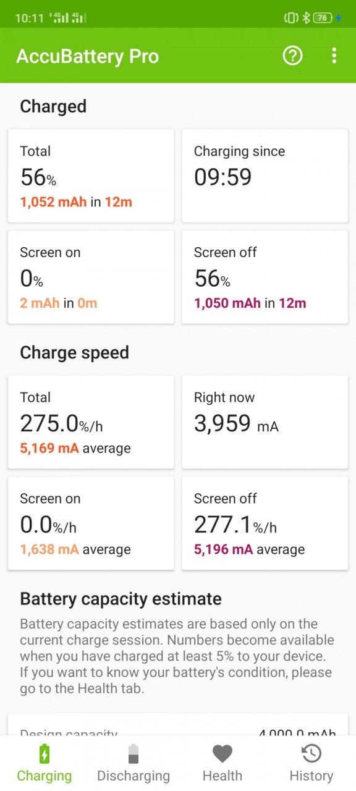Screen dimensions: 356x791
Task: Tap the status bar battery indicator
Action: [x=324, y=18]
